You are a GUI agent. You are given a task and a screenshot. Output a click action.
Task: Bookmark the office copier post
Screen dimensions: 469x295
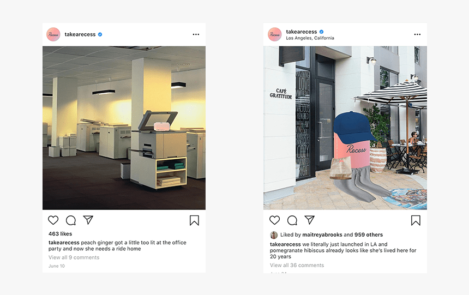pyautogui.click(x=195, y=220)
